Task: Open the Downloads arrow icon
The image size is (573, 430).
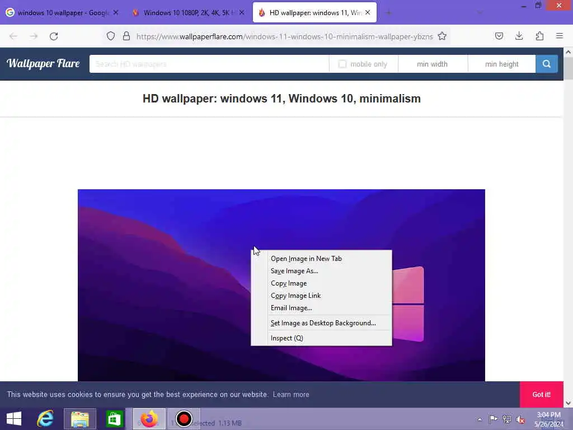Action: coord(519,36)
